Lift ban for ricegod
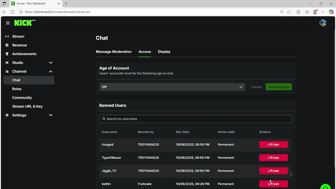The width and height of the screenshot is (336, 189). [x=273, y=145]
